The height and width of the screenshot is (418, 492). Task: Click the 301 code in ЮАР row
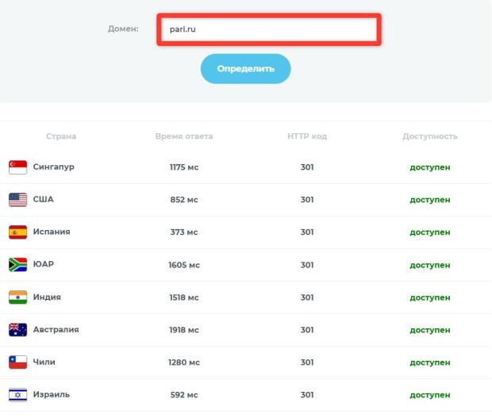tap(307, 265)
